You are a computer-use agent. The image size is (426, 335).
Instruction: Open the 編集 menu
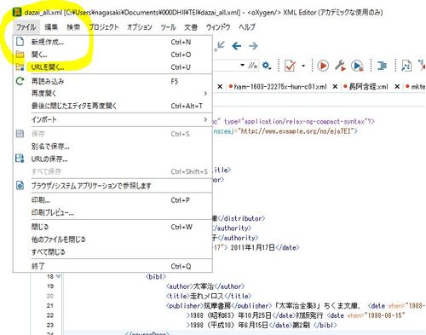(x=51, y=27)
